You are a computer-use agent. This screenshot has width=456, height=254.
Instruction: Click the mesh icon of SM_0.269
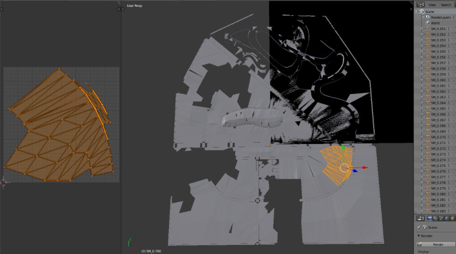click(428, 131)
